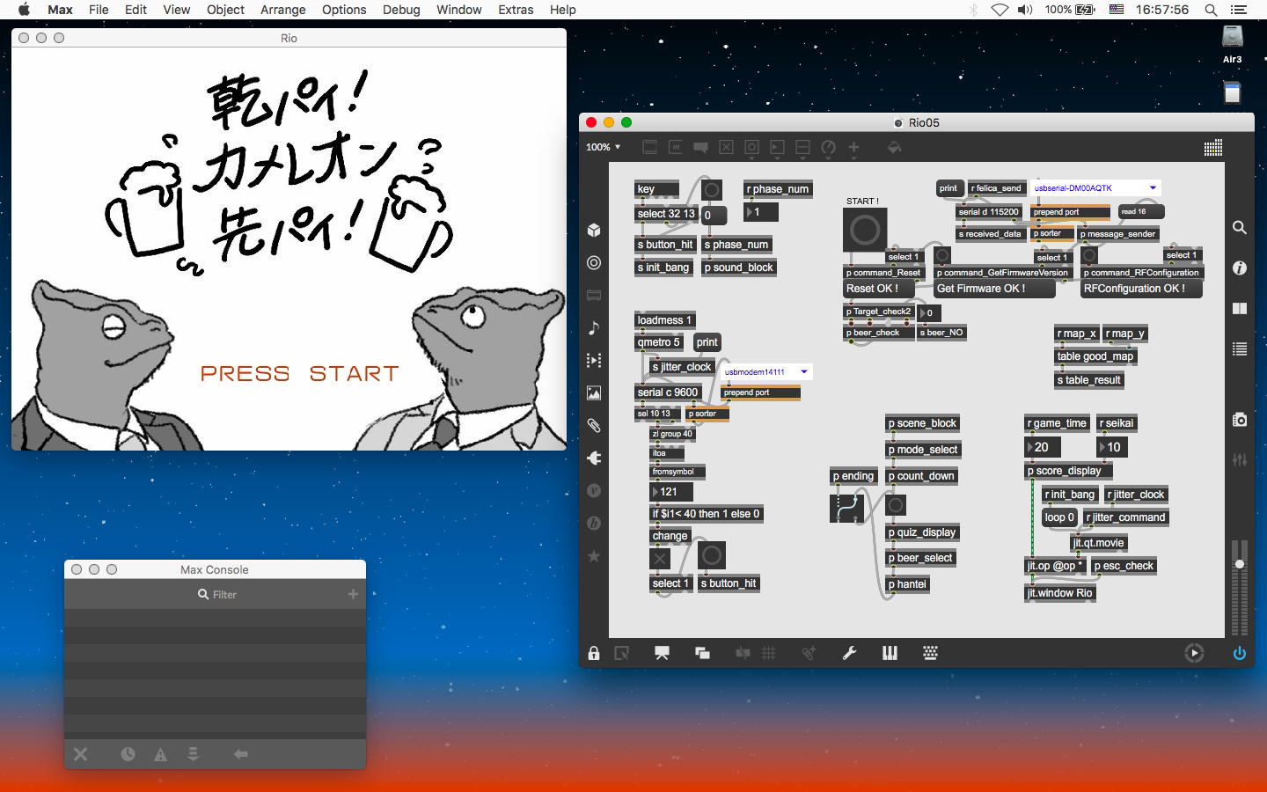The width and height of the screenshot is (1267, 792).
Task: Open the Images browser in left sidebar
Action: (594, 392)
